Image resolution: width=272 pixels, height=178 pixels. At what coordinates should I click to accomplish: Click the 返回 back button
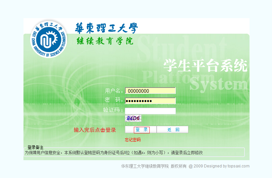tap(173, 130)
